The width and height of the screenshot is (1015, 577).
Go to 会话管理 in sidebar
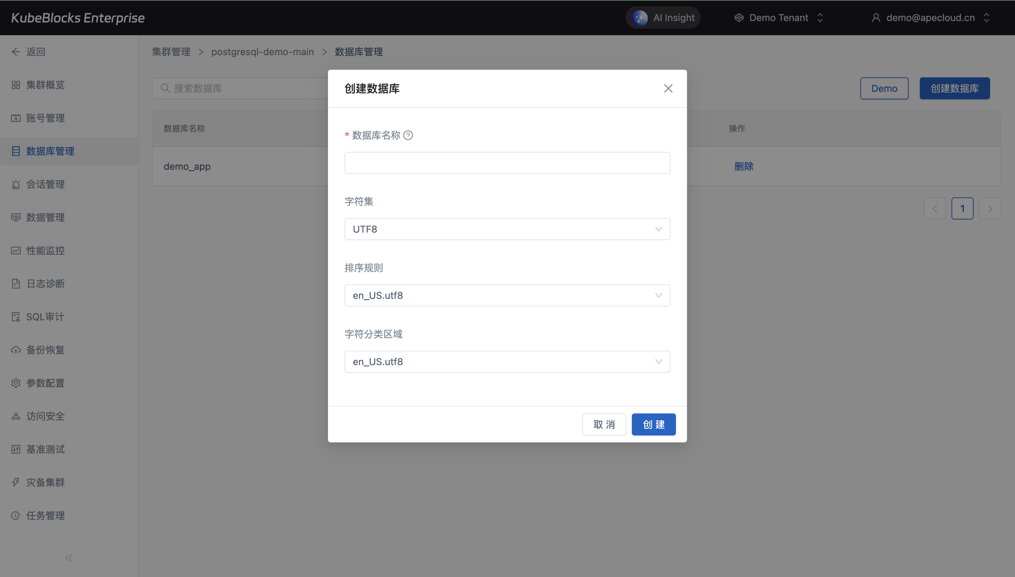pos(45,184)
